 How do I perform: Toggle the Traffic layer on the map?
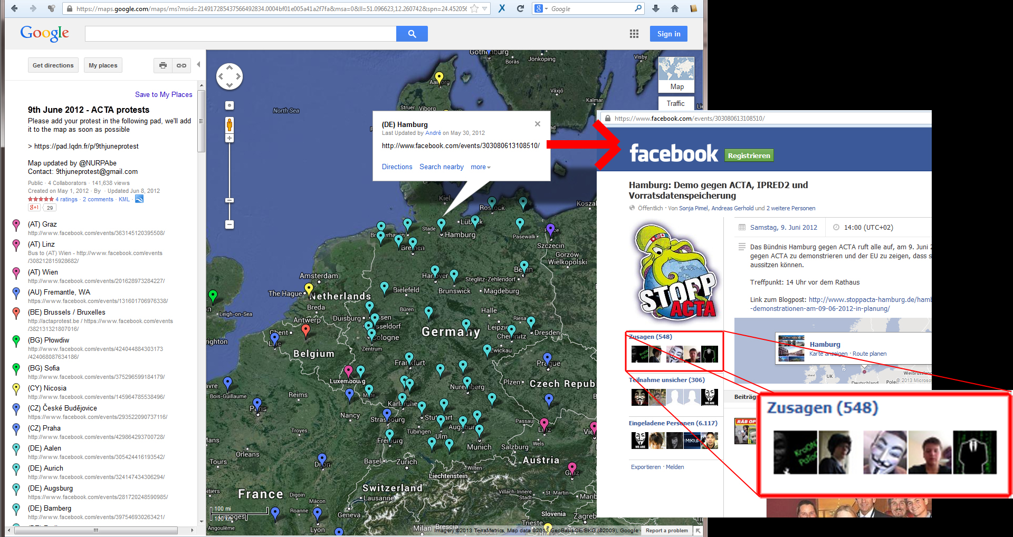click(x=676, y=103)
